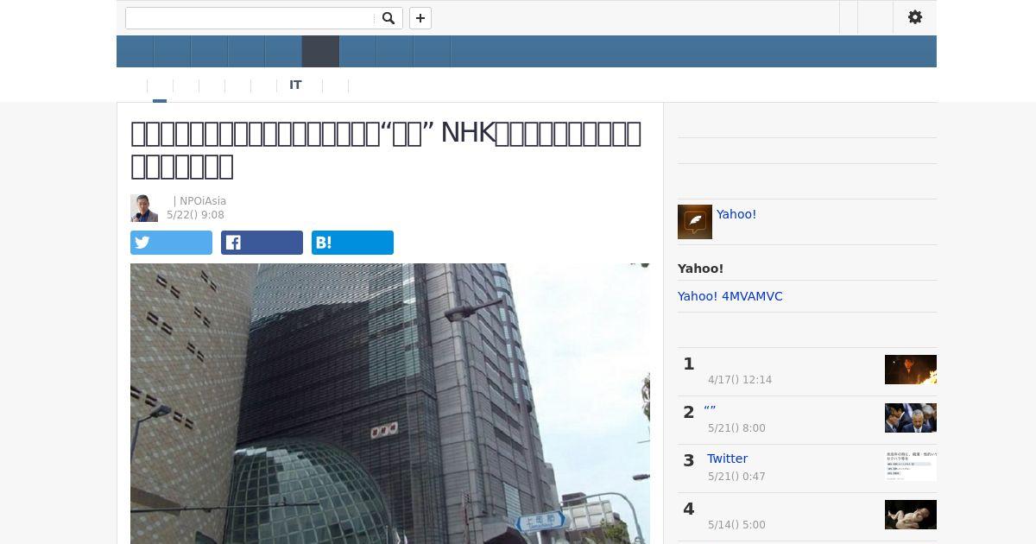1036x544 pixels.
Task: Open settings with the gear icon
Action: (915, 17)
